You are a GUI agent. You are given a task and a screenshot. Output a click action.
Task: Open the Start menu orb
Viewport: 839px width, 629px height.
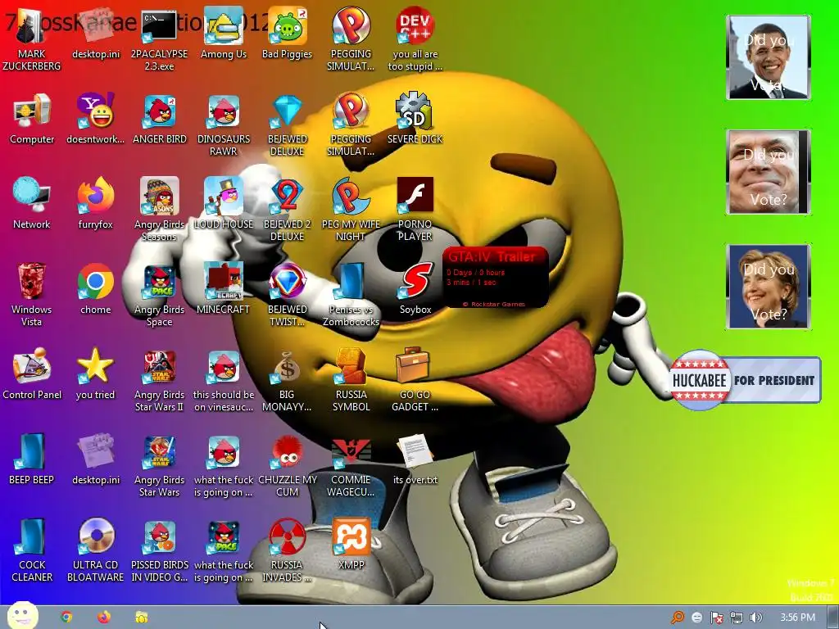tap(22, 616)
